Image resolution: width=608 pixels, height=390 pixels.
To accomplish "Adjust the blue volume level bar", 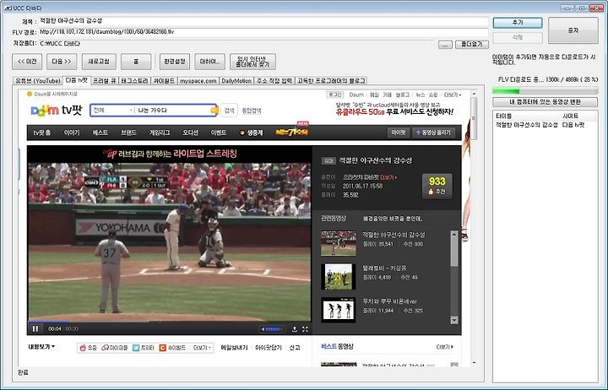I will (x=274, y=329).
